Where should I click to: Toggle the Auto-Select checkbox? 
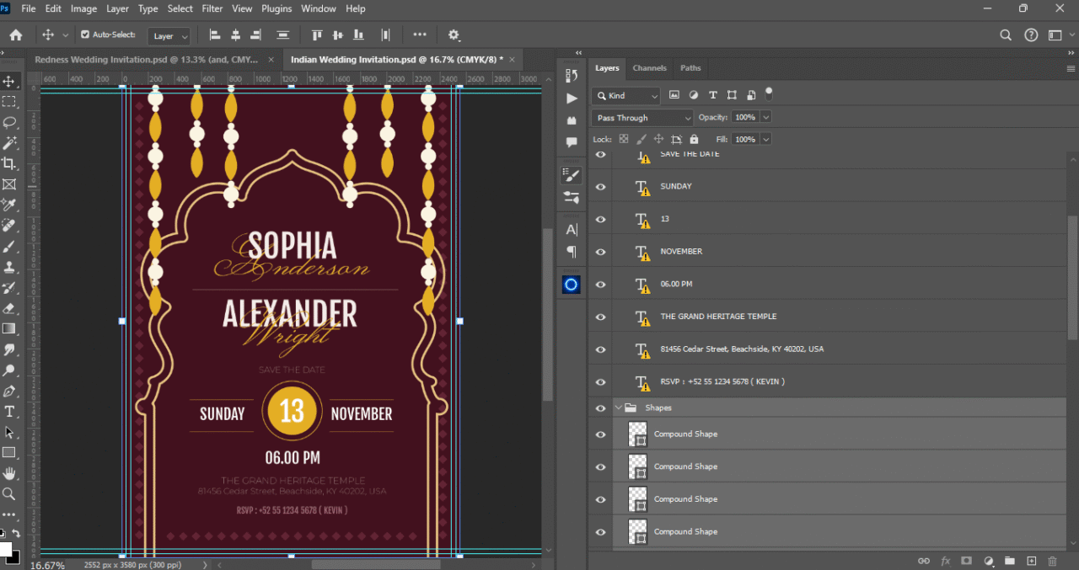click(85, 35)
